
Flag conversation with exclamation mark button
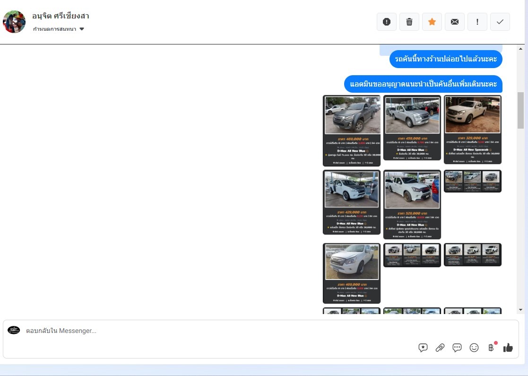click(x=477, y=22)
